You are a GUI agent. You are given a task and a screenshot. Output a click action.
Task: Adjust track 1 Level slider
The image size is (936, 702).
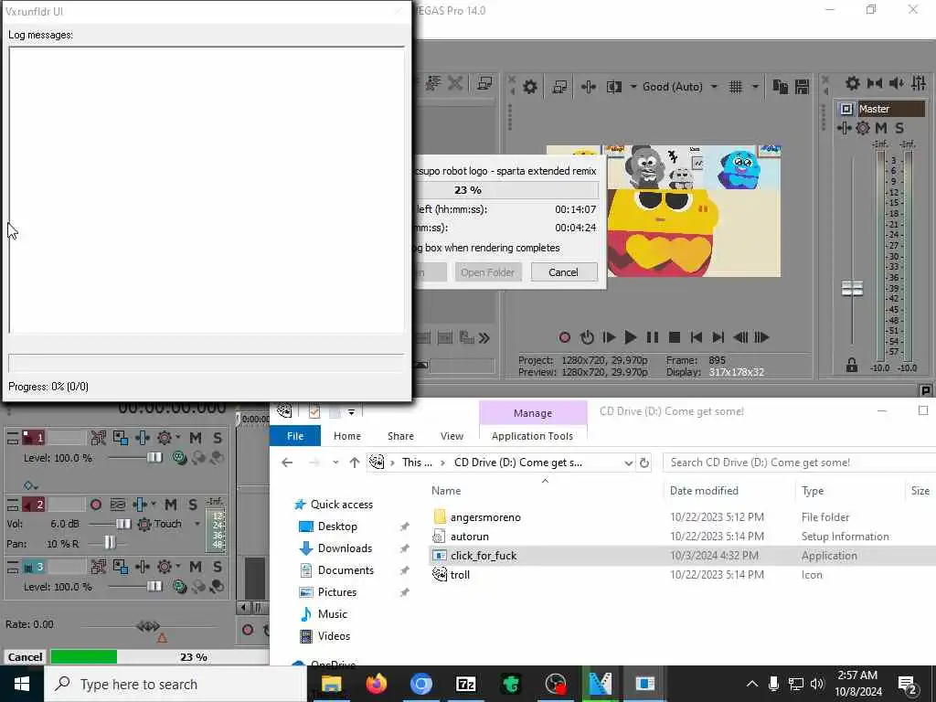(154, 458)
